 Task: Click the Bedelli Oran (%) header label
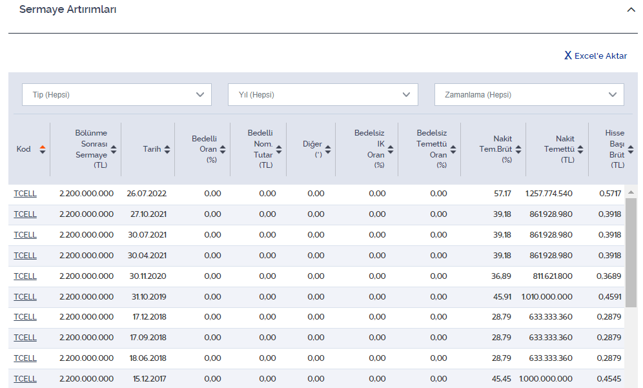204,149
